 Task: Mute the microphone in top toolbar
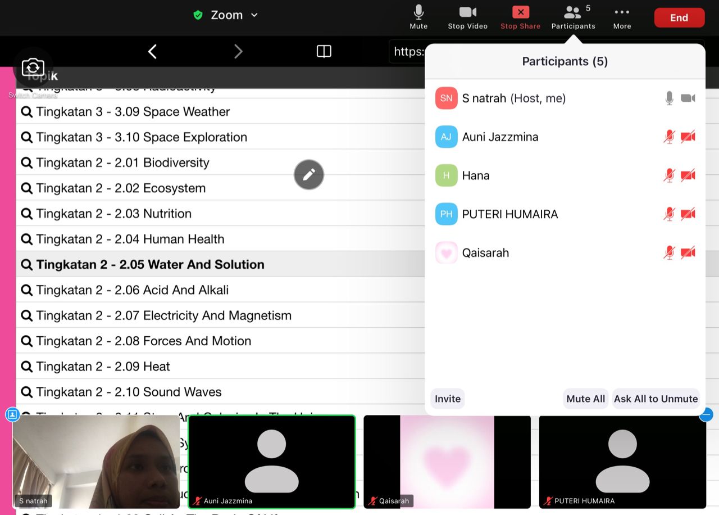[418, 17]
